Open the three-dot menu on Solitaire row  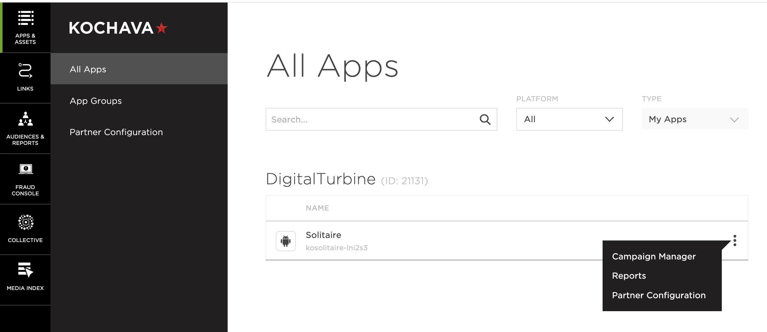[735, 240]
